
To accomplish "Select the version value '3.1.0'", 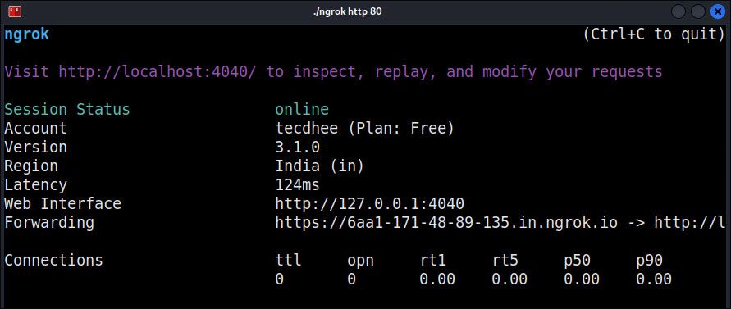I will tap(298, 148).
